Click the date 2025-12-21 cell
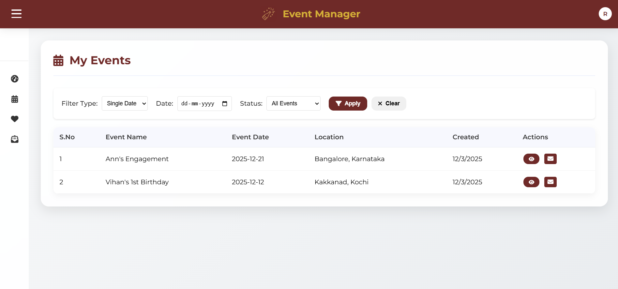The width and height of the screenshot is (618, 289). [x=248, y=159]
